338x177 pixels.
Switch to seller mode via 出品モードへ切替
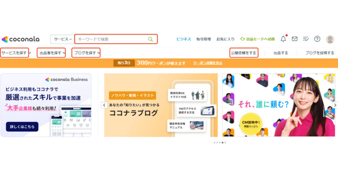(258, 39)
